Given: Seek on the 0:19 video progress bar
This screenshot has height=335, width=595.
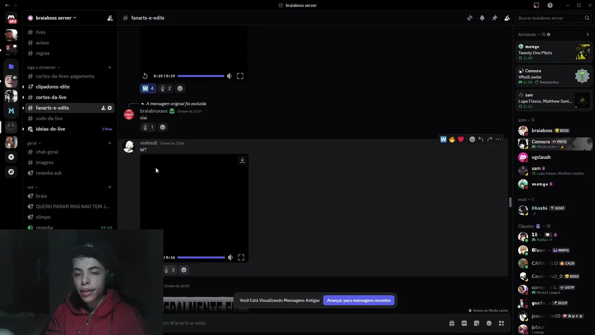Looking at the screenshot, I should [x=201, y=76].
